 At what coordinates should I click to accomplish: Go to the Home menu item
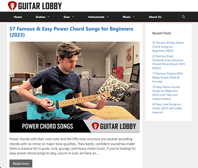[18, 17]
